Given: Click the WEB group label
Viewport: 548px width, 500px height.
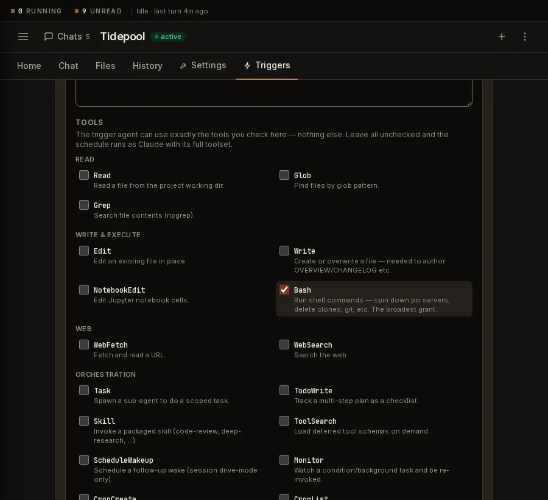Looking at the screenshot, I should (x=83, y=329).
